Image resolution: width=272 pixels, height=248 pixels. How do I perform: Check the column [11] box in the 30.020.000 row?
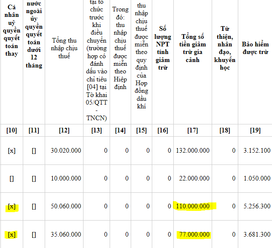pos(34,151)
